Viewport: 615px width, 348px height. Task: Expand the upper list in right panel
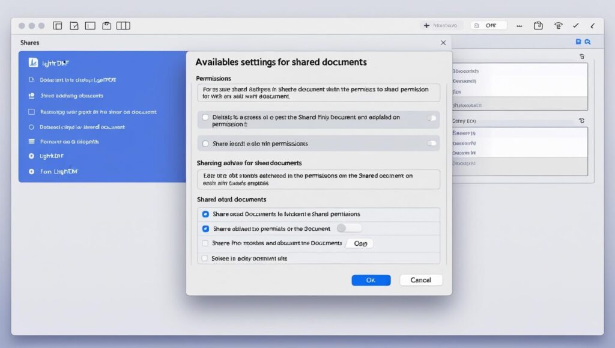coord(581,56)
